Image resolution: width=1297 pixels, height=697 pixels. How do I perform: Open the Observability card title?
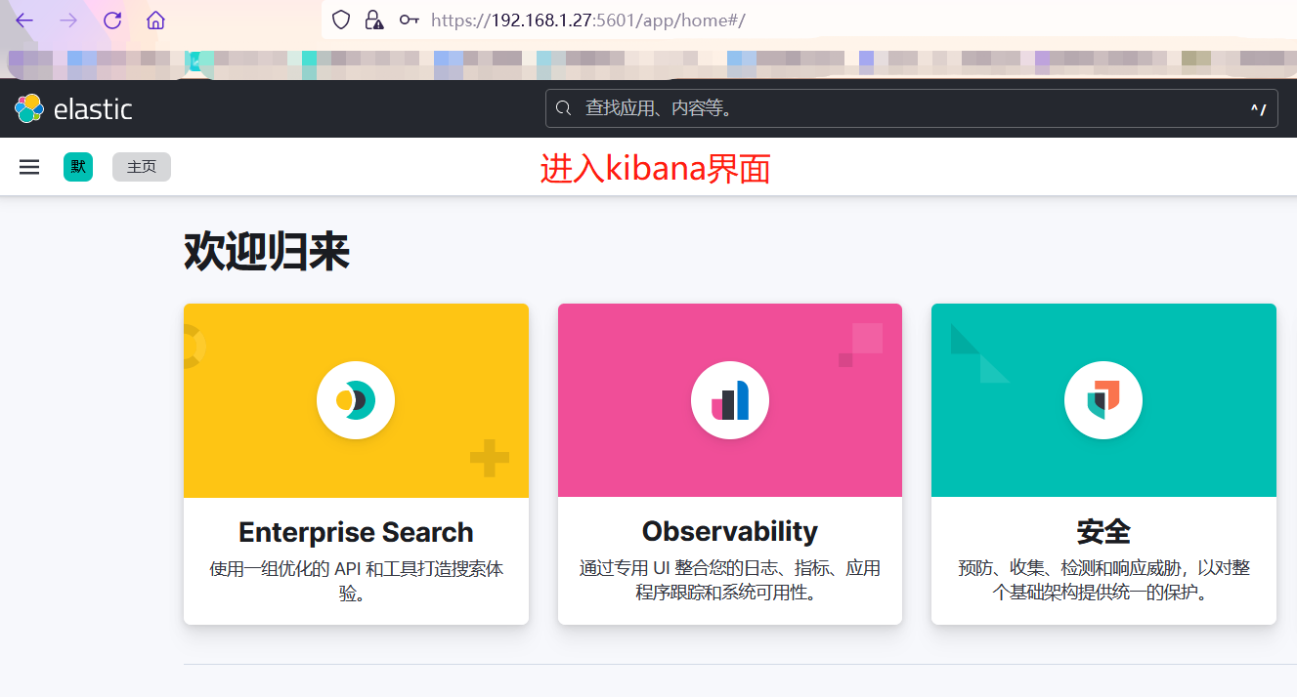pyautogui.click(x=730, y=531)
